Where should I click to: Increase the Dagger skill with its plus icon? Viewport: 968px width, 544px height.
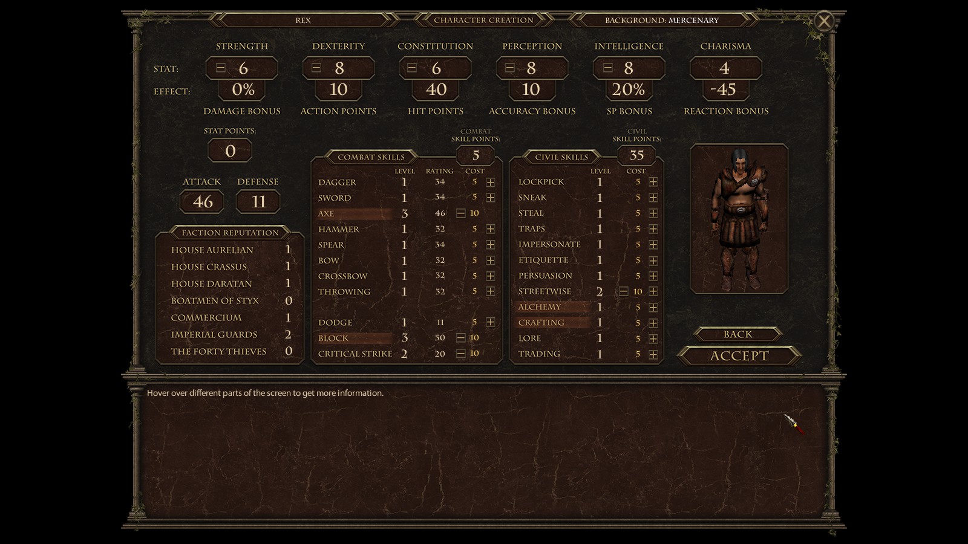490,182
